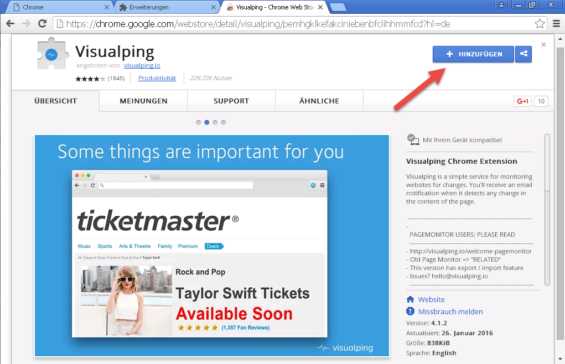This screenshot has height=364, width=565.
Task: Click the Version 4.1.2 text
Action: pyautogui.click(x=427, y=323)
